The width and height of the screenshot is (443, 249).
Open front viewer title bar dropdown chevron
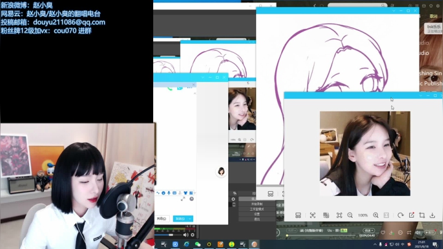[x=421, y=96]
